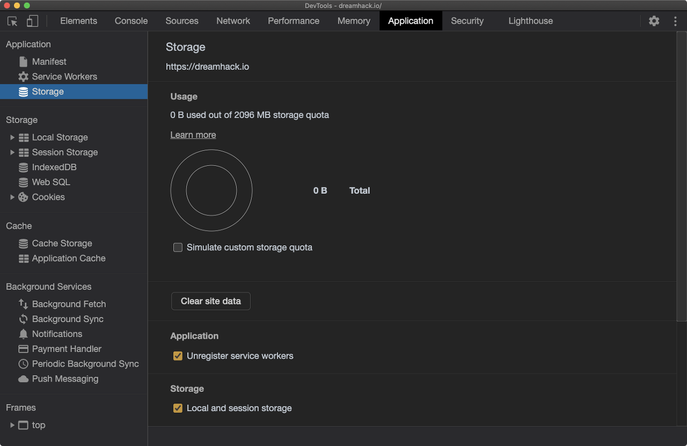Uncheck Local and session storage
The height and width of the screenshot is (446, 687).
178,408
